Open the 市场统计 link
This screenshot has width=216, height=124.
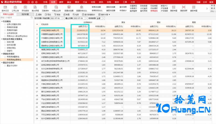pos(123,11)
